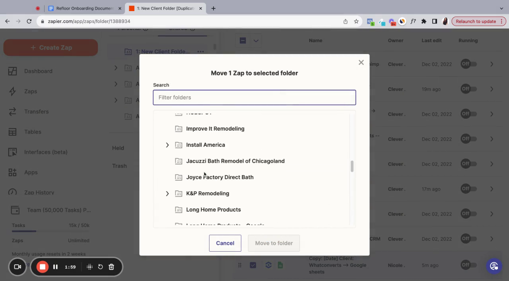Open the Held folder
This screenshot has height=281, width=509.
[x=118, y=148]
